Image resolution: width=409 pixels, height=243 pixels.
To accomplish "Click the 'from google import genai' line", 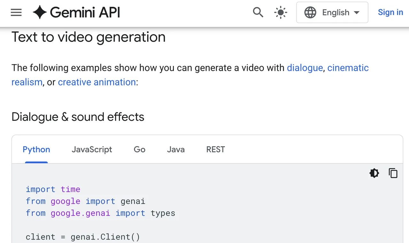I will pos(86,201).
